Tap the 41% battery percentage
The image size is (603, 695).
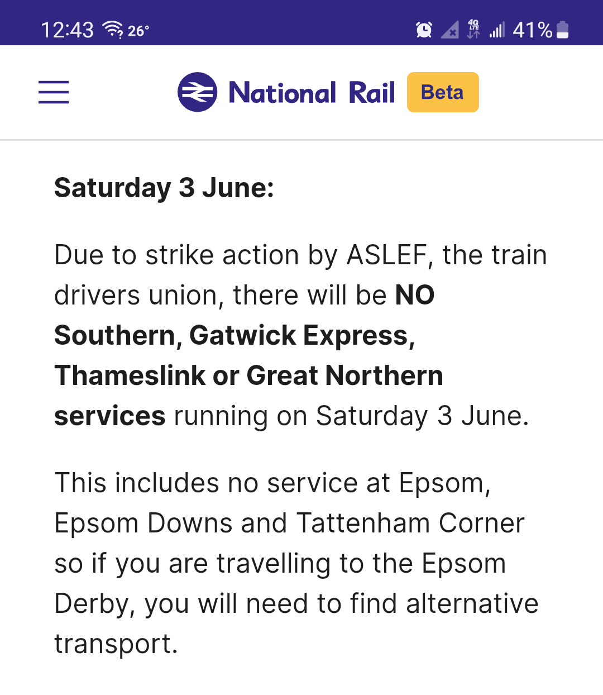pos(533,30)
